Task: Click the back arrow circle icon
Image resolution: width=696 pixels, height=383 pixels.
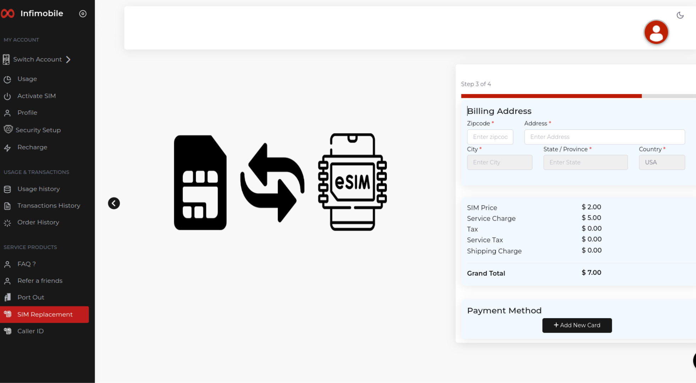Action: pyautogui.click(x=114, y=203)
